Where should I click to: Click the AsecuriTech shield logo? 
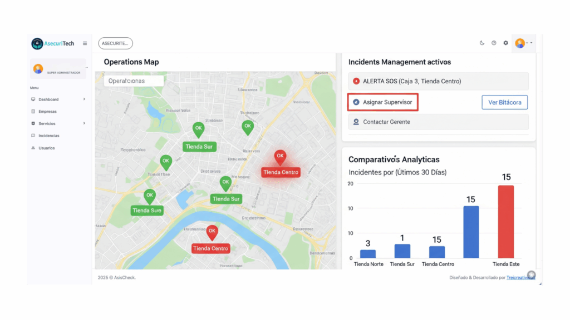pos(37,43)
